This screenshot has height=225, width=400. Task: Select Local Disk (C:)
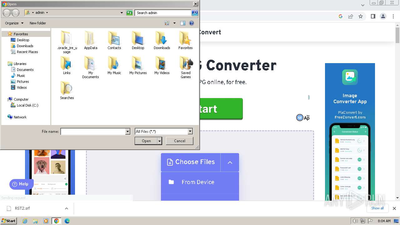tap(27, 105)
